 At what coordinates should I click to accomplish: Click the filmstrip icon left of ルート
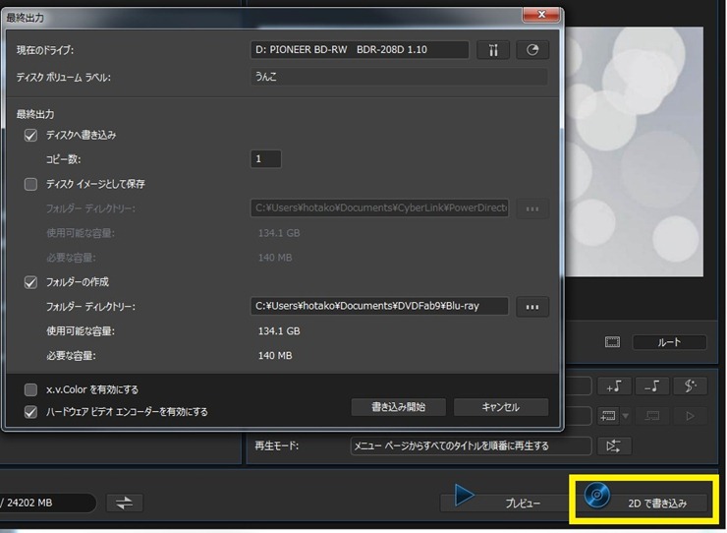point(612,342)
